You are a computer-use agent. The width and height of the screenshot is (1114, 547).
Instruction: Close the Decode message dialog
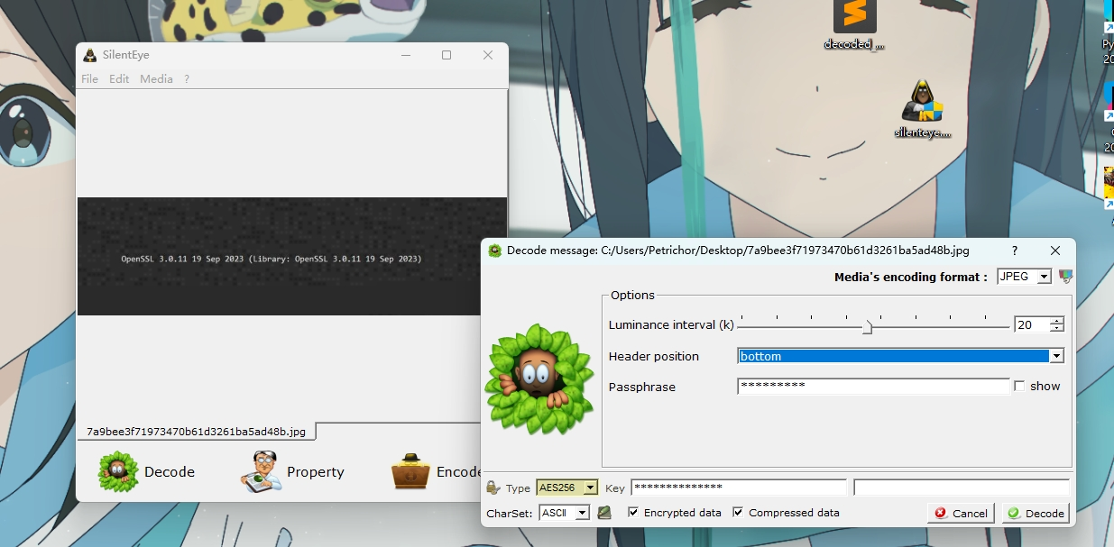coord(1055,251)
